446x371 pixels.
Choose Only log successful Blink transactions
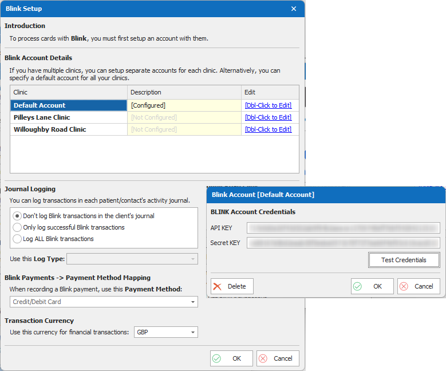(x=18, y=227)
